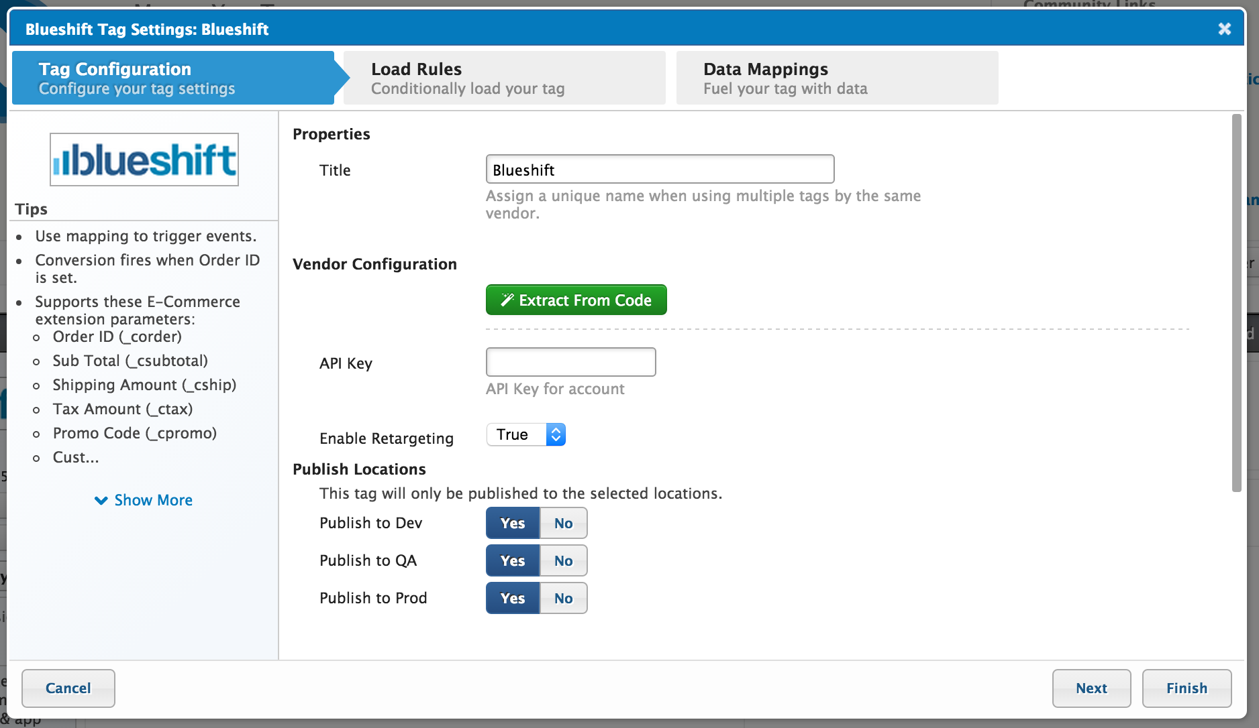Click the Cancel button
Image resolution: width=1259 pixels, height=728 pixels.
click(68, 688)
